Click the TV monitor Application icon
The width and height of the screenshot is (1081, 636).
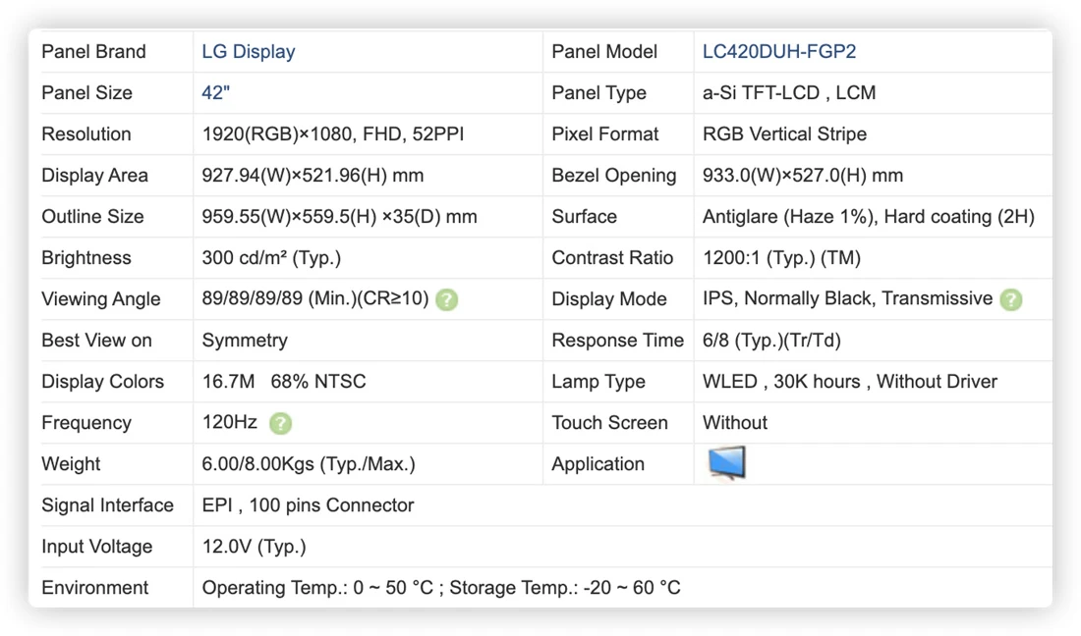point(726,462)
